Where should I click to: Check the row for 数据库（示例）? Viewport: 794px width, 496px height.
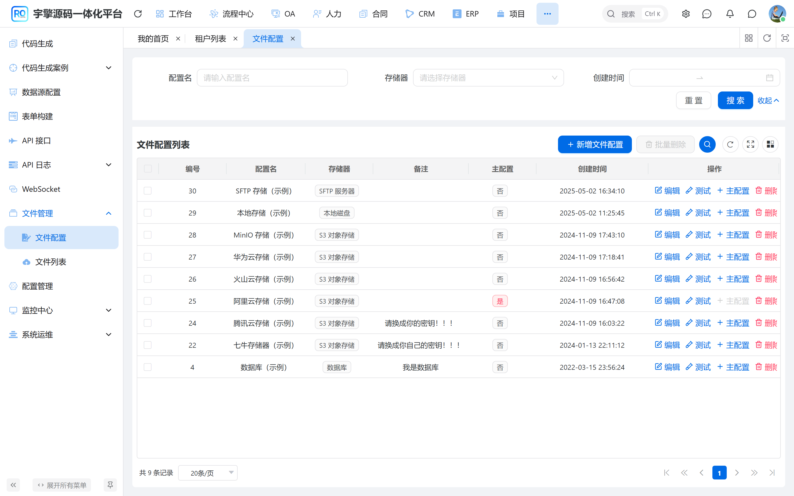click(x=148, y=367)
